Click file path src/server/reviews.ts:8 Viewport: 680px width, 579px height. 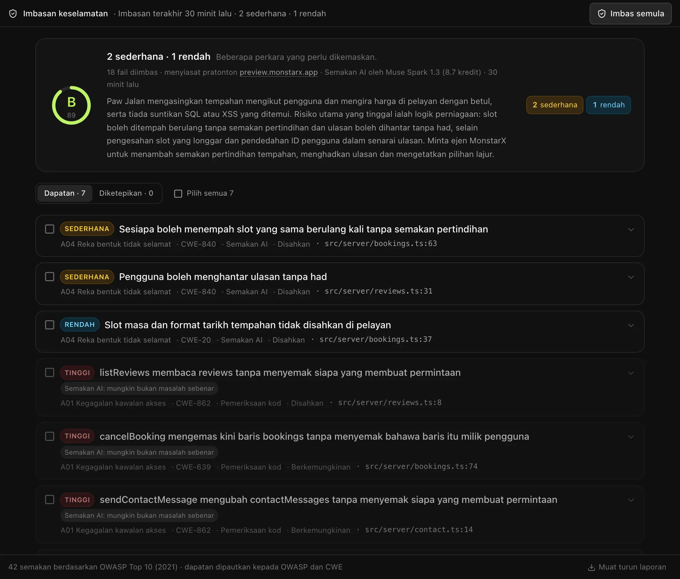tap(390, 403)
